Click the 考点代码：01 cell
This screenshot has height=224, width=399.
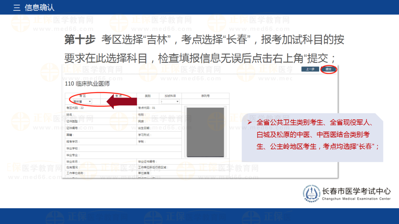[147, 108]
